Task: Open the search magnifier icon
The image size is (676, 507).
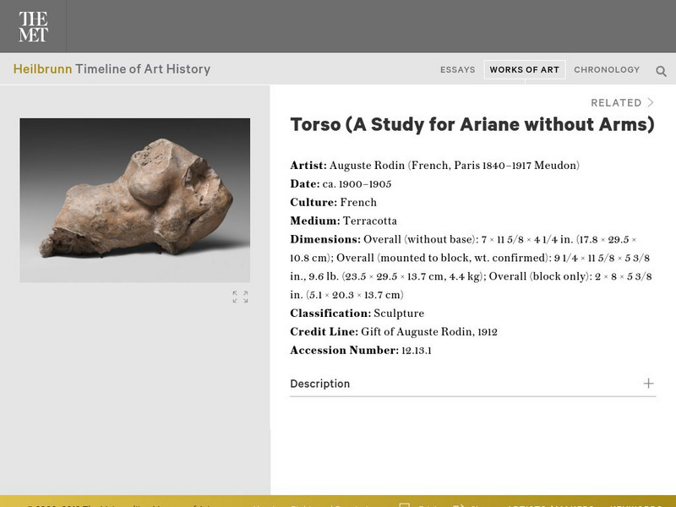Action: 660,70
